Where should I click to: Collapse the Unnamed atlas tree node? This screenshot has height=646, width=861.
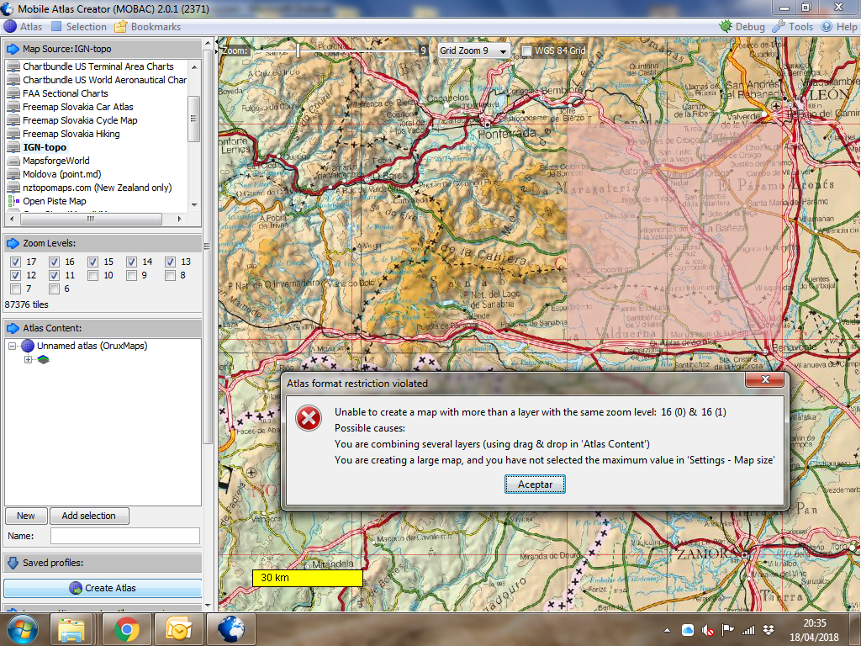[x=12, y=346]
